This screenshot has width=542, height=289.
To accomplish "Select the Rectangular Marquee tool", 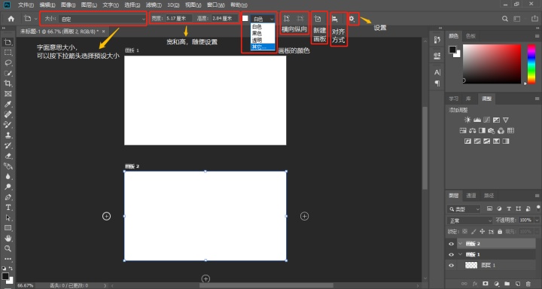I will (8, 53).
